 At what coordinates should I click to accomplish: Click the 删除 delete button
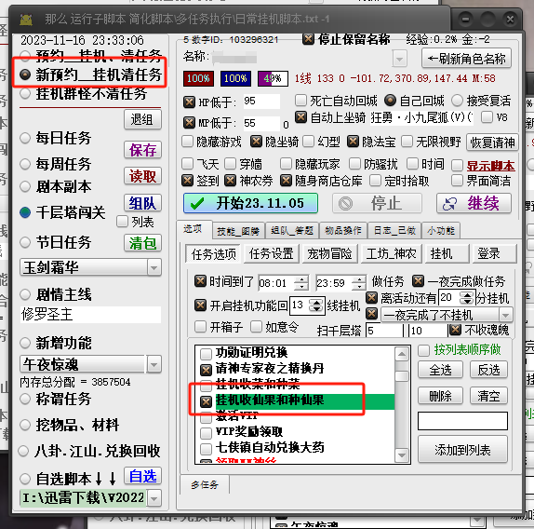[x=440, y=396]
